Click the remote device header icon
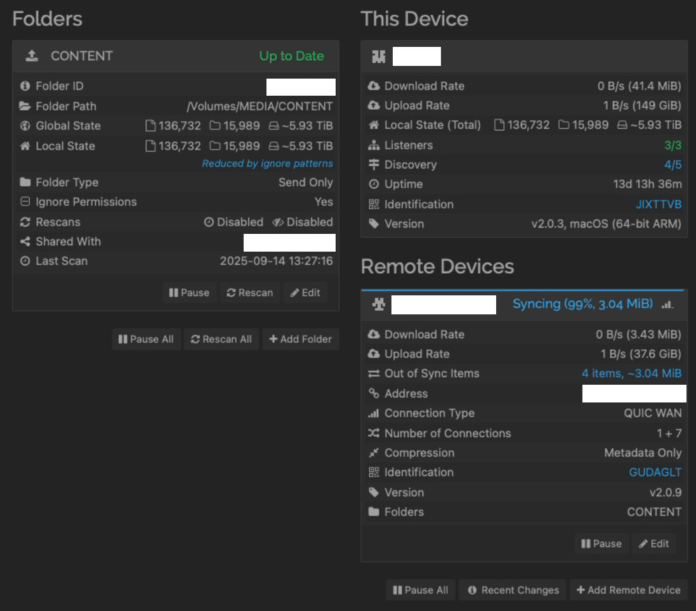The width and height of the screenshot is (696, 611). click(x=378, y=305)
